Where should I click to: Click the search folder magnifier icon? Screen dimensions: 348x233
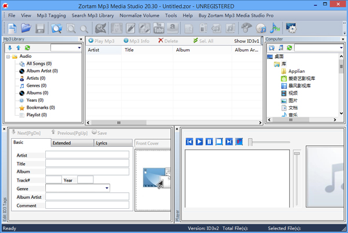(57, 28)
